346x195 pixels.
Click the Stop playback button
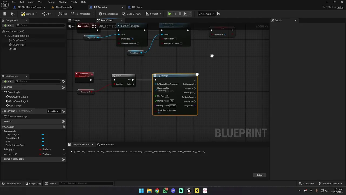pos(180,14)
